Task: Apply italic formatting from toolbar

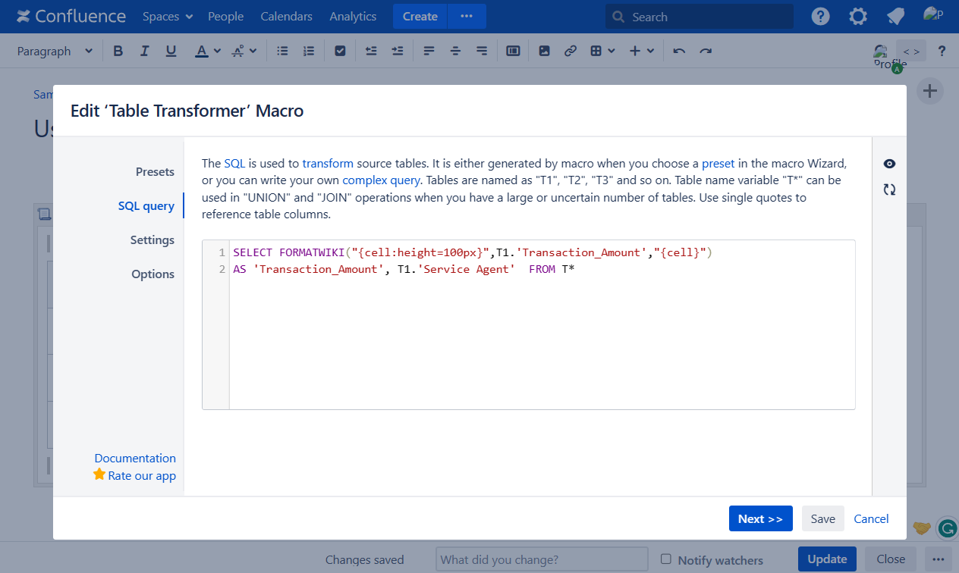Action: 144,51
